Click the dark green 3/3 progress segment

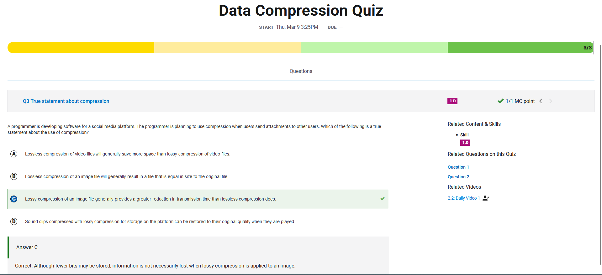520,48
